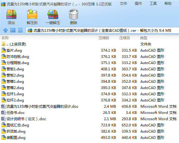Open the 帮助 menu

pos(168,4)
